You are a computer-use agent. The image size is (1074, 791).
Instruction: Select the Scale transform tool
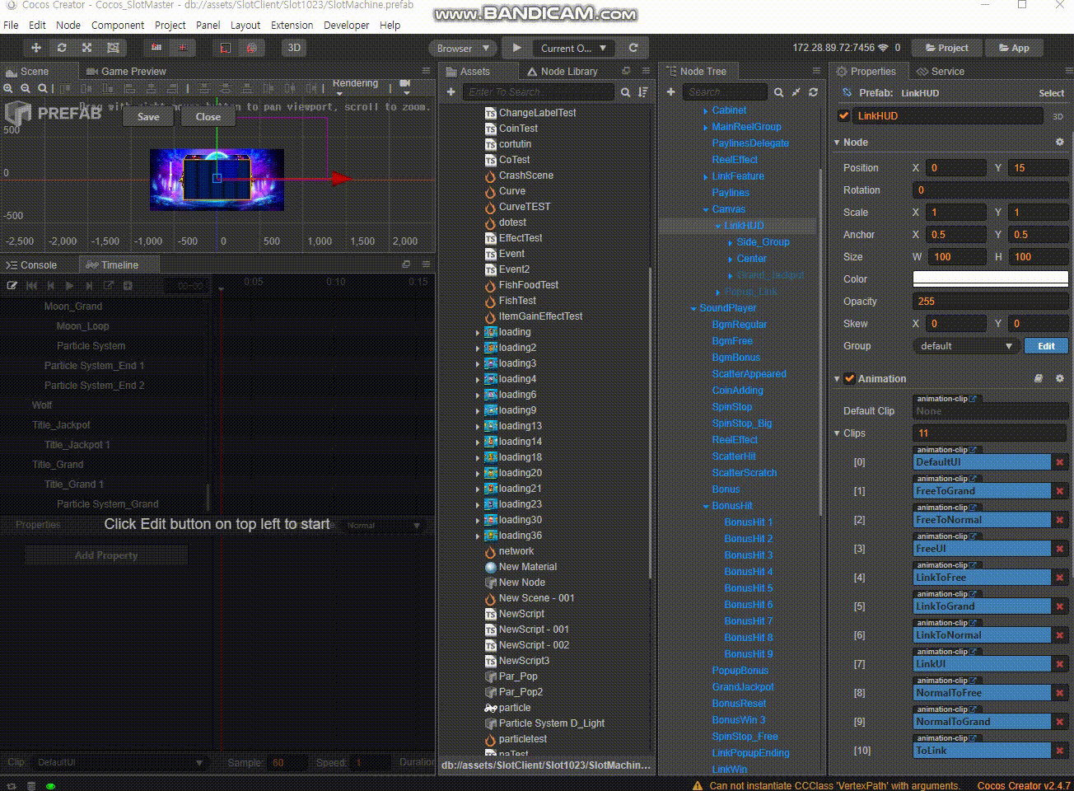click(x=87, y=48)
